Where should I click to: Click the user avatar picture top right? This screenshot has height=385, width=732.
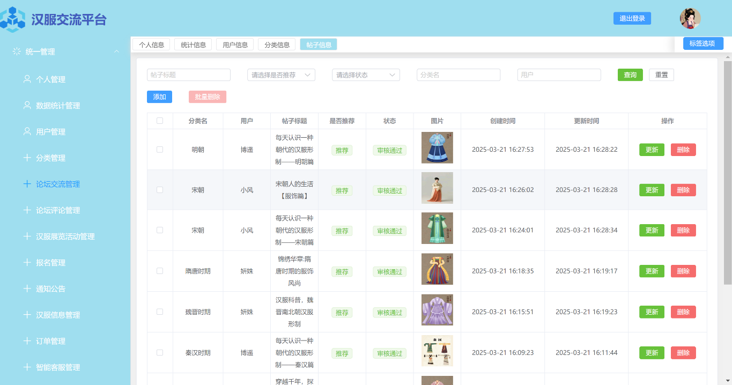[x=690, y=19]
